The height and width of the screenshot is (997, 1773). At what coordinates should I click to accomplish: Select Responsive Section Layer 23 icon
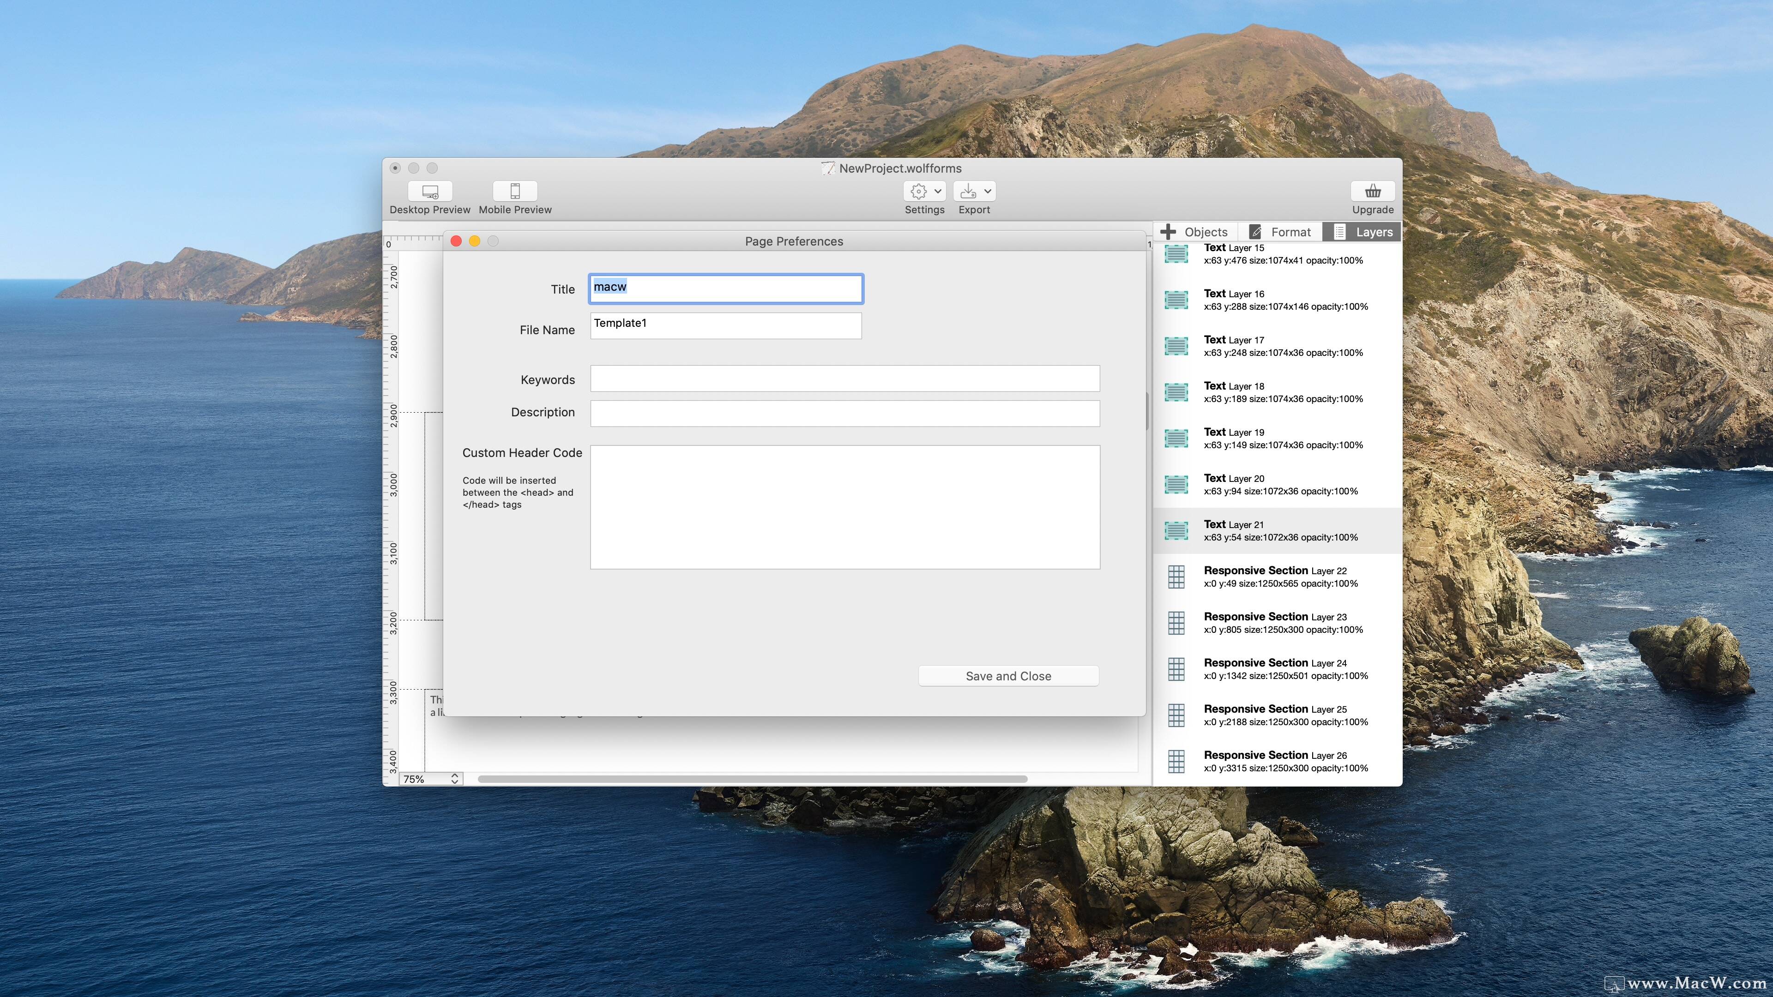point(1176,623)
